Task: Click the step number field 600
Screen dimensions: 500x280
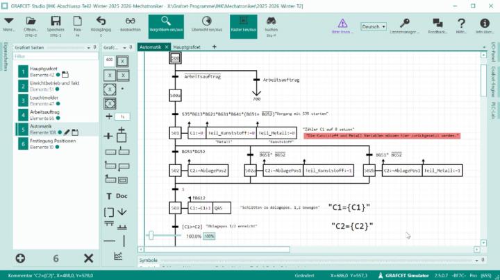Action: (x=110, y=60)
